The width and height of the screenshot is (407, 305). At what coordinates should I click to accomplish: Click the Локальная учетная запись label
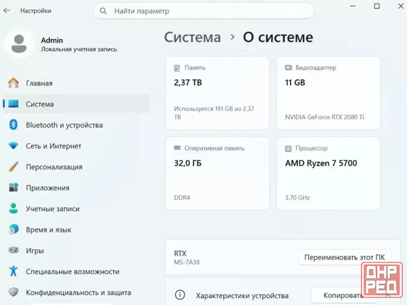point(79,49)
